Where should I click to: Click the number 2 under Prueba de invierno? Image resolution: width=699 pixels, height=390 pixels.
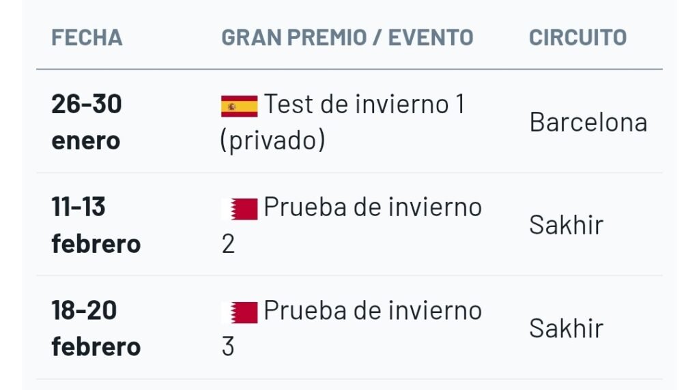coord(228,244)
